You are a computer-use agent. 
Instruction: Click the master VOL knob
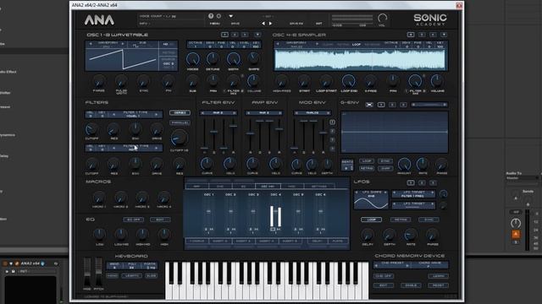382,18
